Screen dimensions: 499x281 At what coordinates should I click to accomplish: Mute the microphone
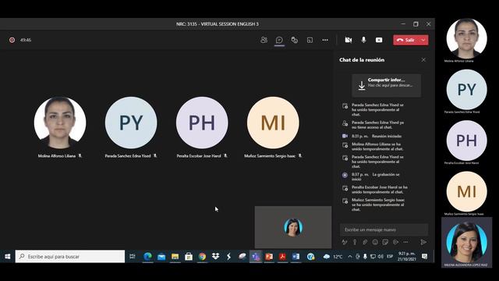pos(364,40)
